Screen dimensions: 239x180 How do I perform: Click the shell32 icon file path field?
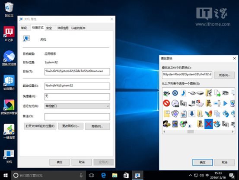[x=187, y=75]
